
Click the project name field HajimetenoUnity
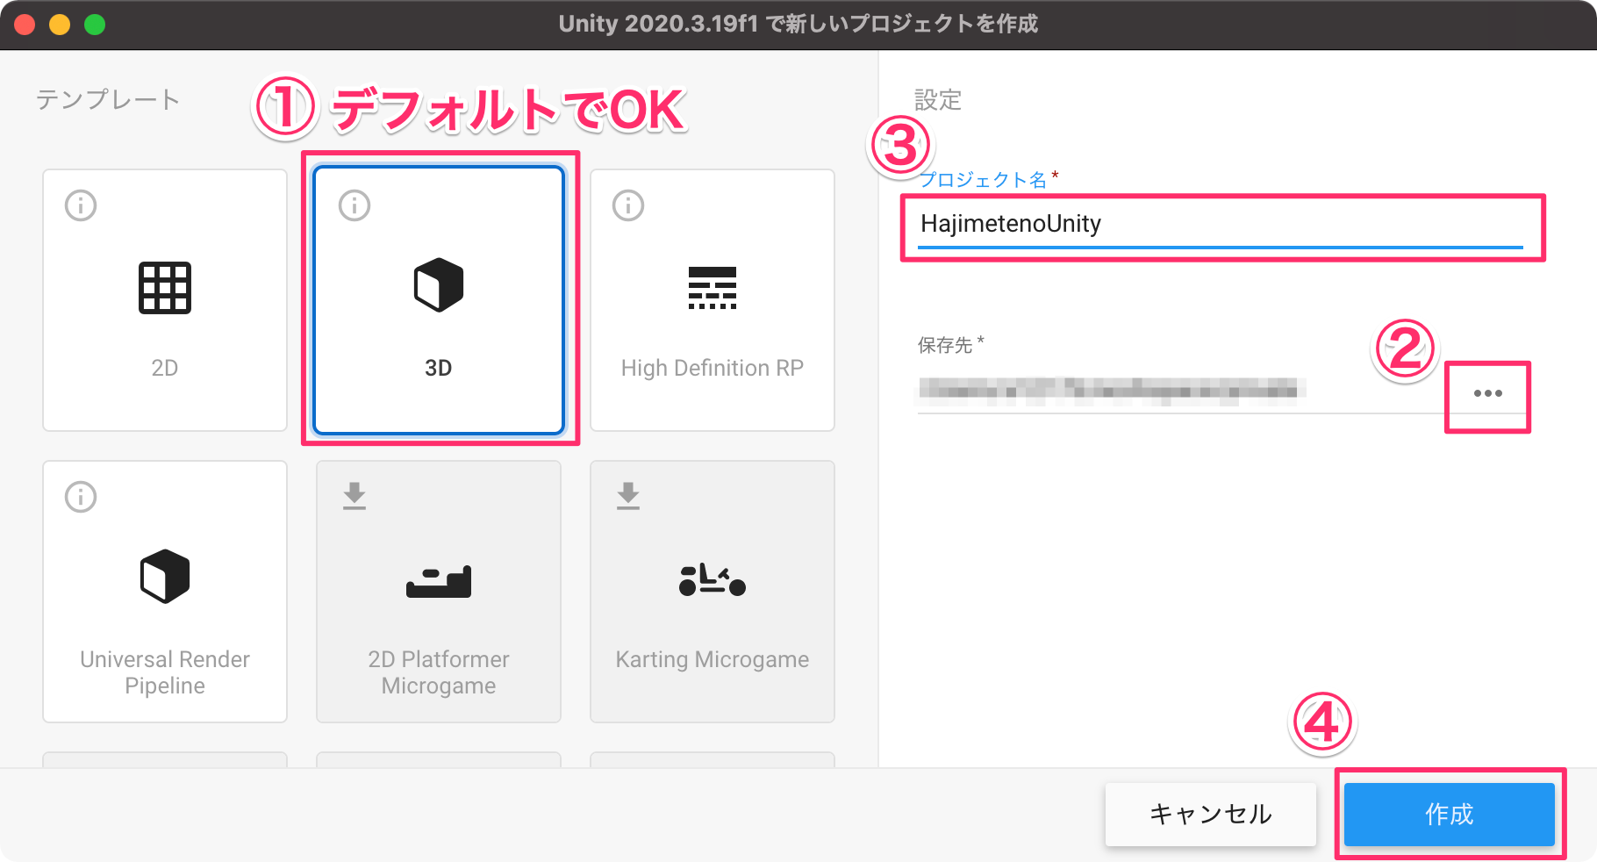coord(1221,225)
